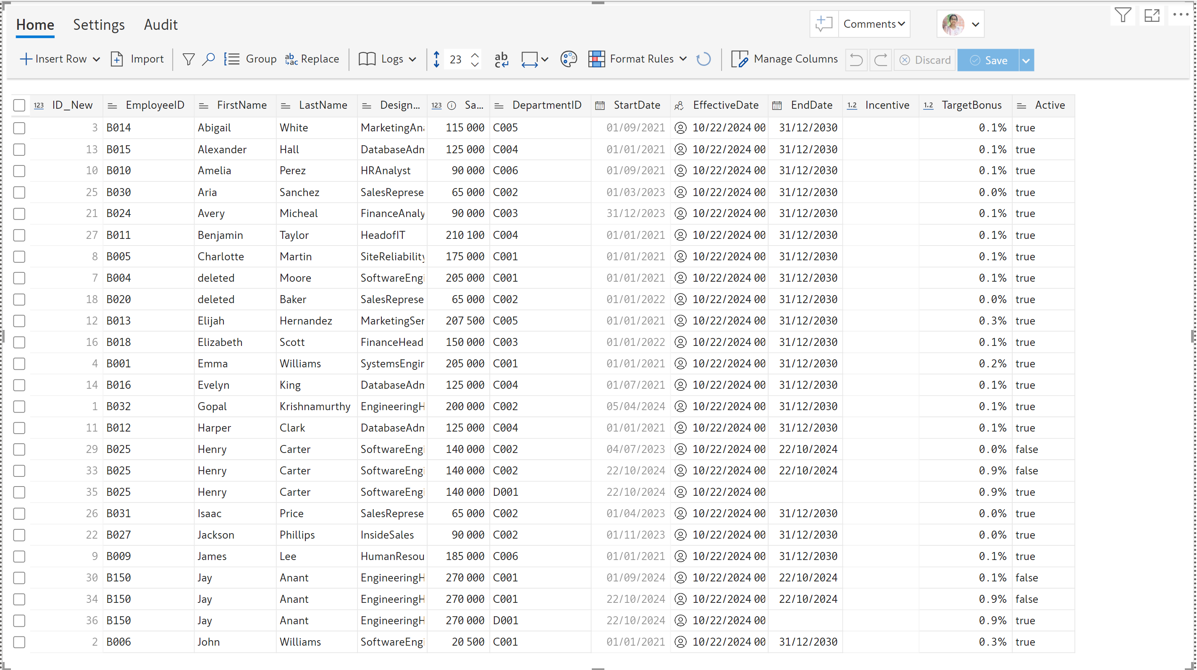Open search with the magnifier icon
1197x670 pixels.
pos(208,59)
